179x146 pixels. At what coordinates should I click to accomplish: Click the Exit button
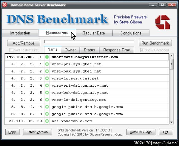166,132
